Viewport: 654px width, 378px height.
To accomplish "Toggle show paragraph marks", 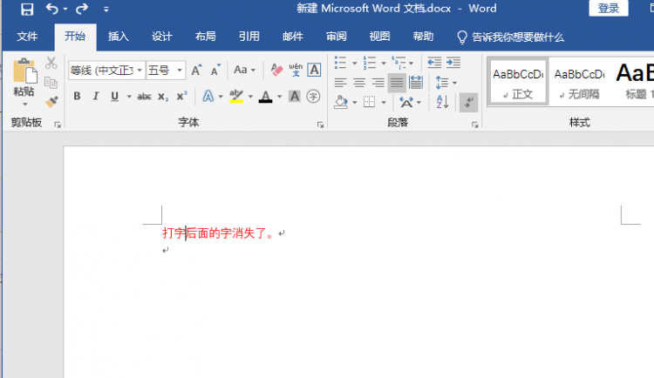I will 468,102.
